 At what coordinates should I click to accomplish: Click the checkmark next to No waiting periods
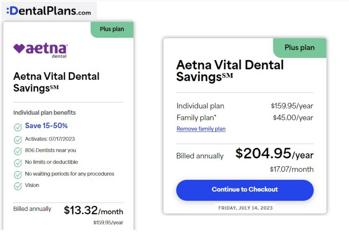(x=18, y=175)
